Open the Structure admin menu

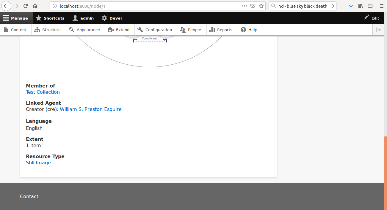tap(48, 30)
